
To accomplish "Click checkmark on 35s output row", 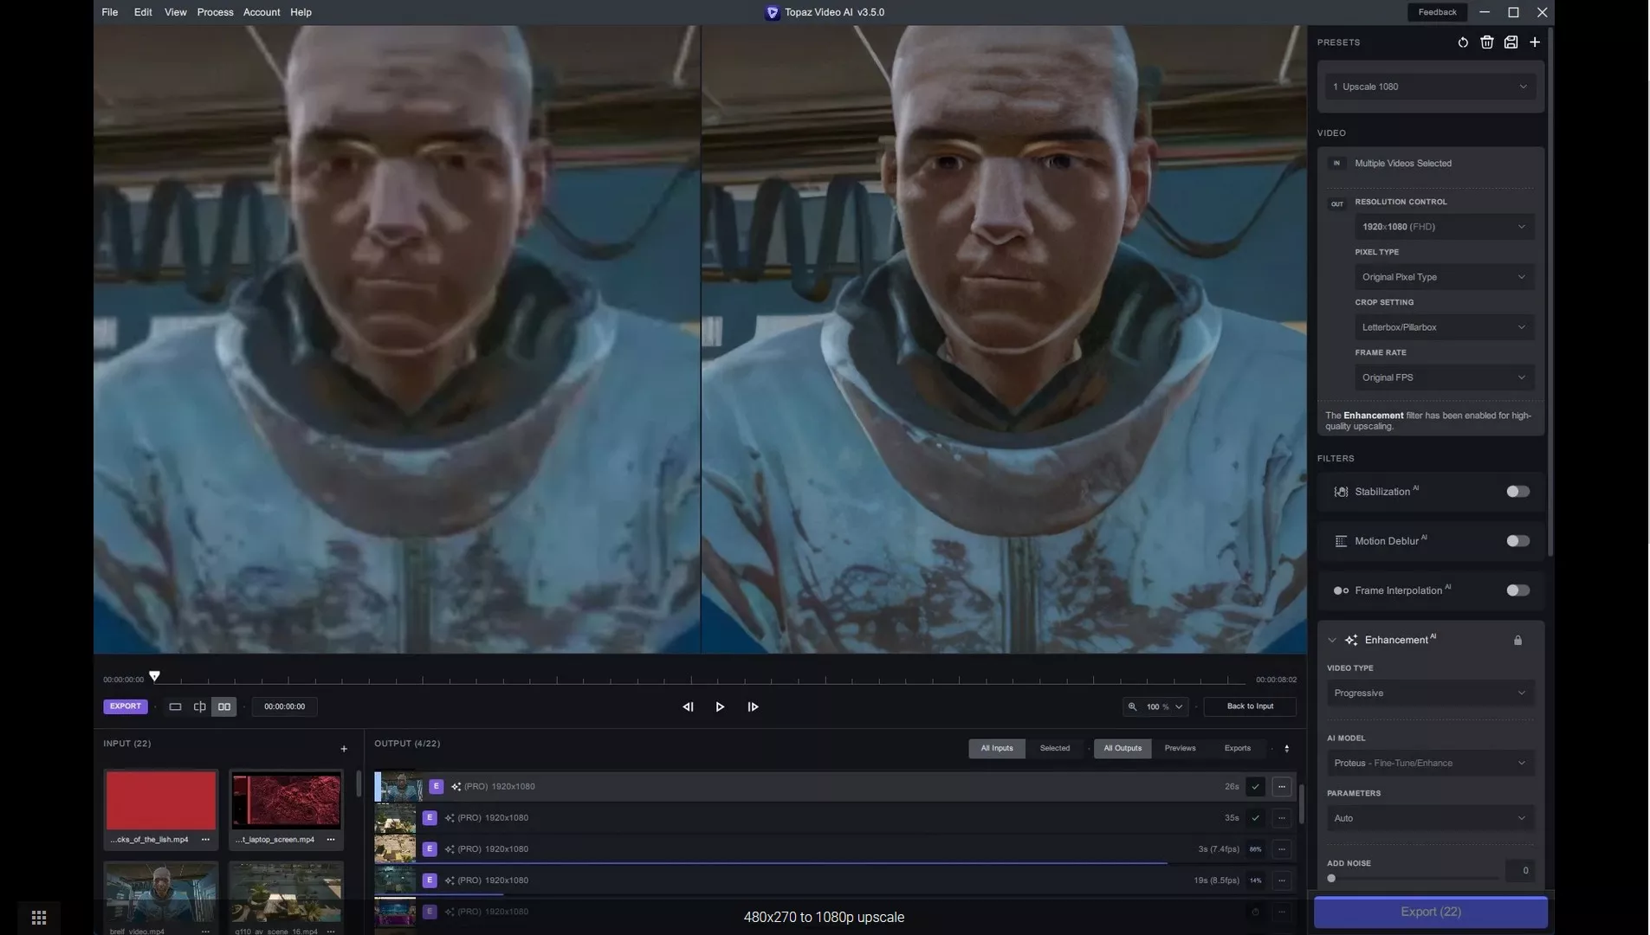I will pyautogui.click(x=1255, y=818).
